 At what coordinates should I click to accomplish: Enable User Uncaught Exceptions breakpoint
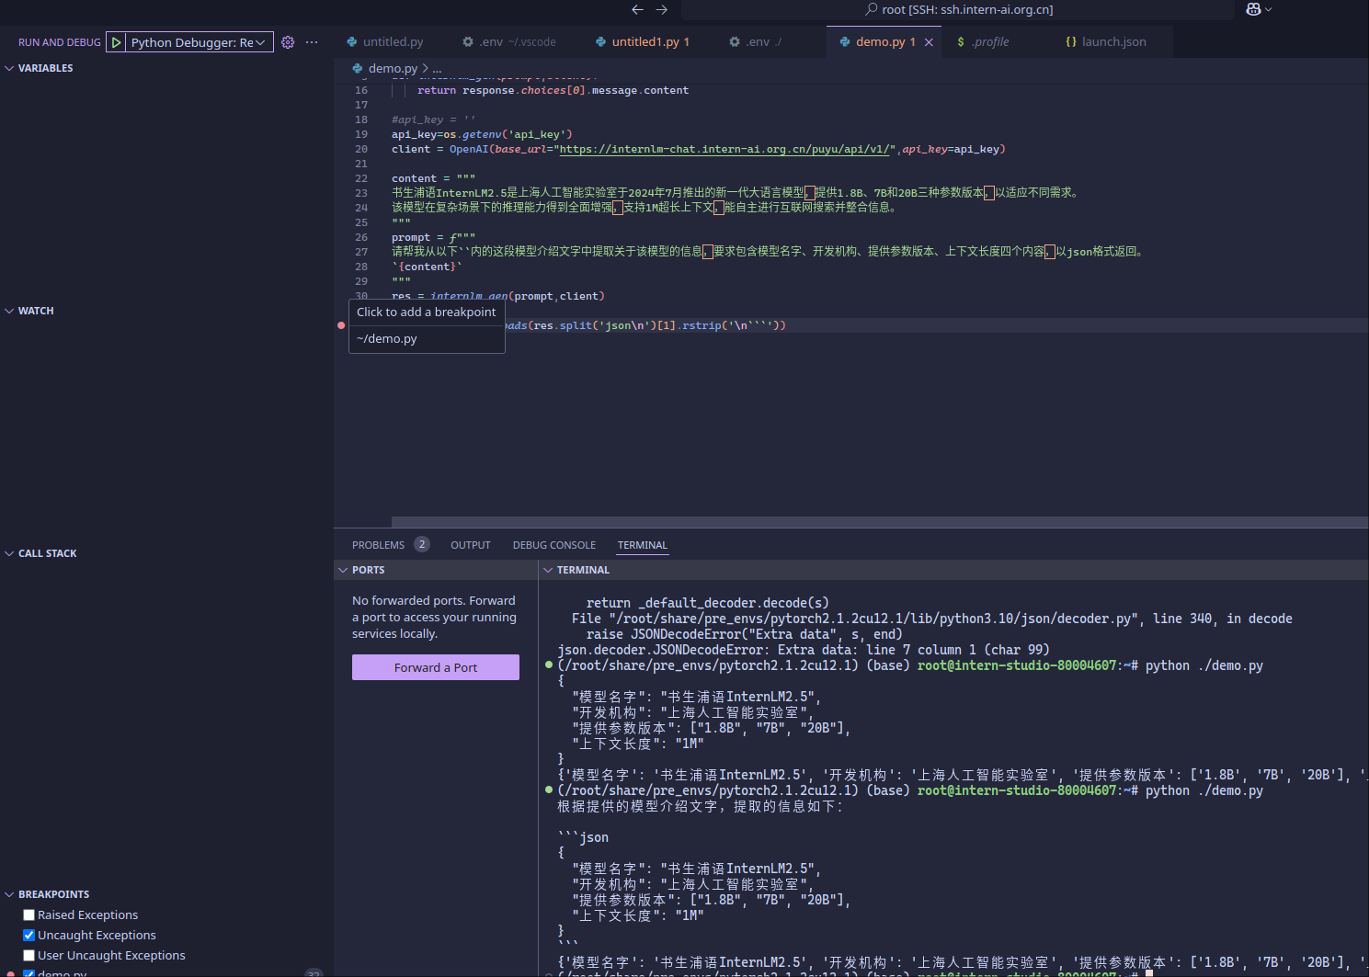[29, 955]
